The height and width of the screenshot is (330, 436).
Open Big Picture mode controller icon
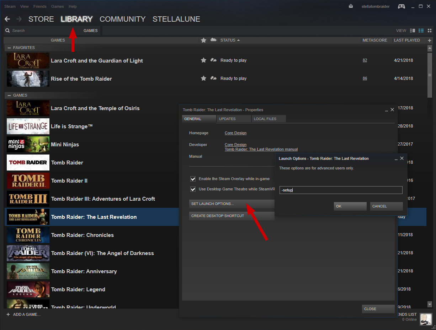pyautogui.click(x=401, y=6)
